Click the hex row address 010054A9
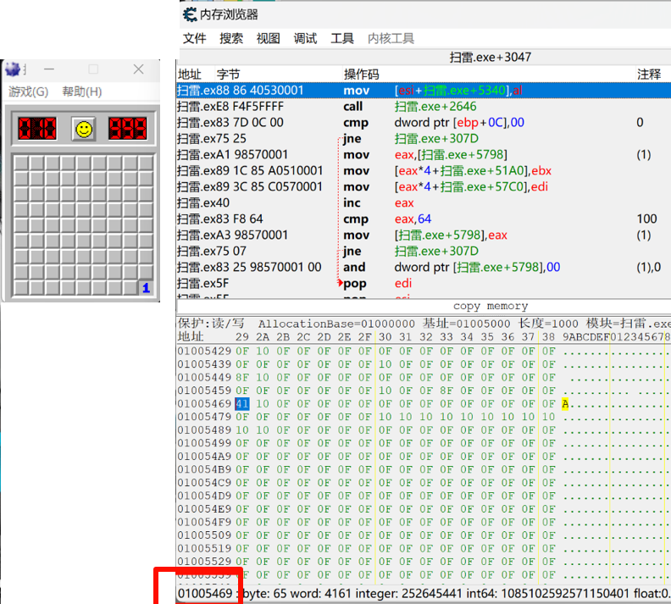The height and width of the screenshot is (604, 671). click(x=204, y=456)
